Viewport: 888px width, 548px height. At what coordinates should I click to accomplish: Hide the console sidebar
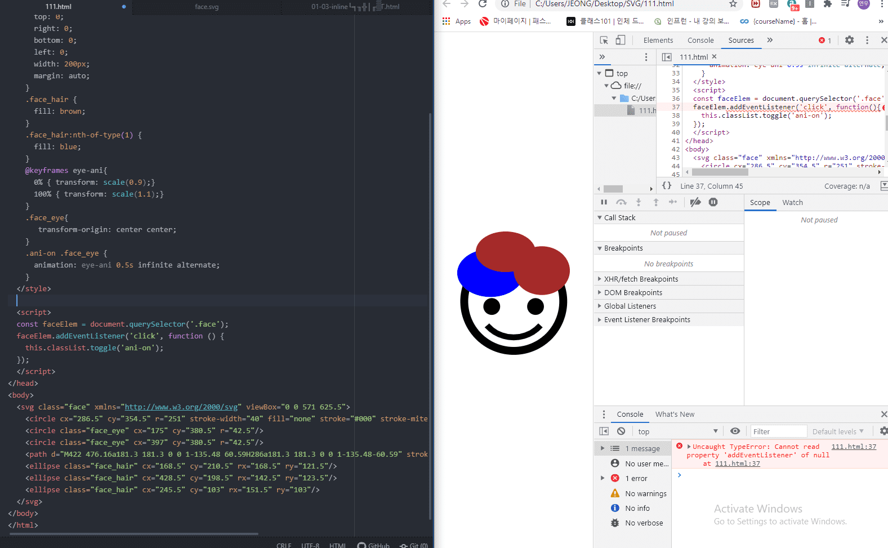point(604,431)
